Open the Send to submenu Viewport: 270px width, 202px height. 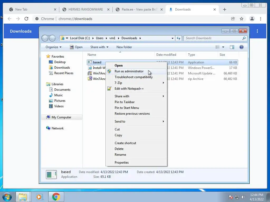[x=136, y=122]
